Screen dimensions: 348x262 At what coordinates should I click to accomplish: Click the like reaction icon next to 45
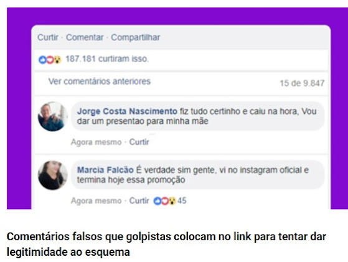(158, 201)
